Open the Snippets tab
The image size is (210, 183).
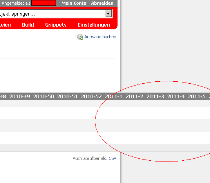[x=56, y=25]
